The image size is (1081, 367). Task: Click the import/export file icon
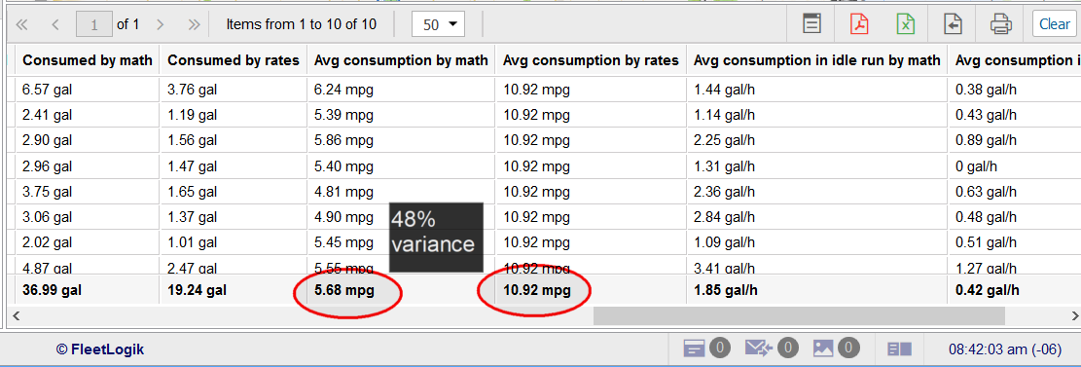point(953,24)
